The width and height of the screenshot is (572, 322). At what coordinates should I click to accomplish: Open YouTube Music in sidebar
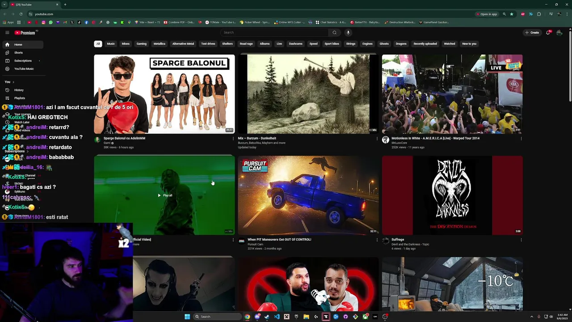[x=22, y=68]
